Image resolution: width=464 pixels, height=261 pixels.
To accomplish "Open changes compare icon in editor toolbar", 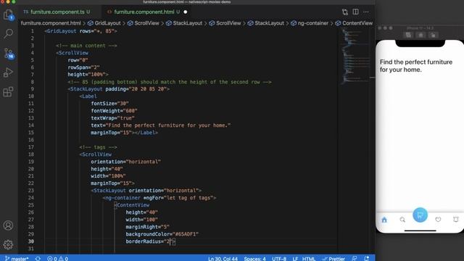I will [345, 12].
